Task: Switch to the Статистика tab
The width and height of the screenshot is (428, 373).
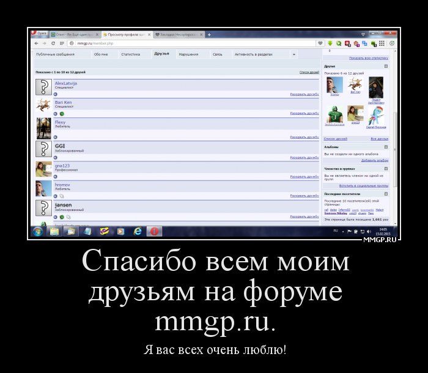Action: 130,54
